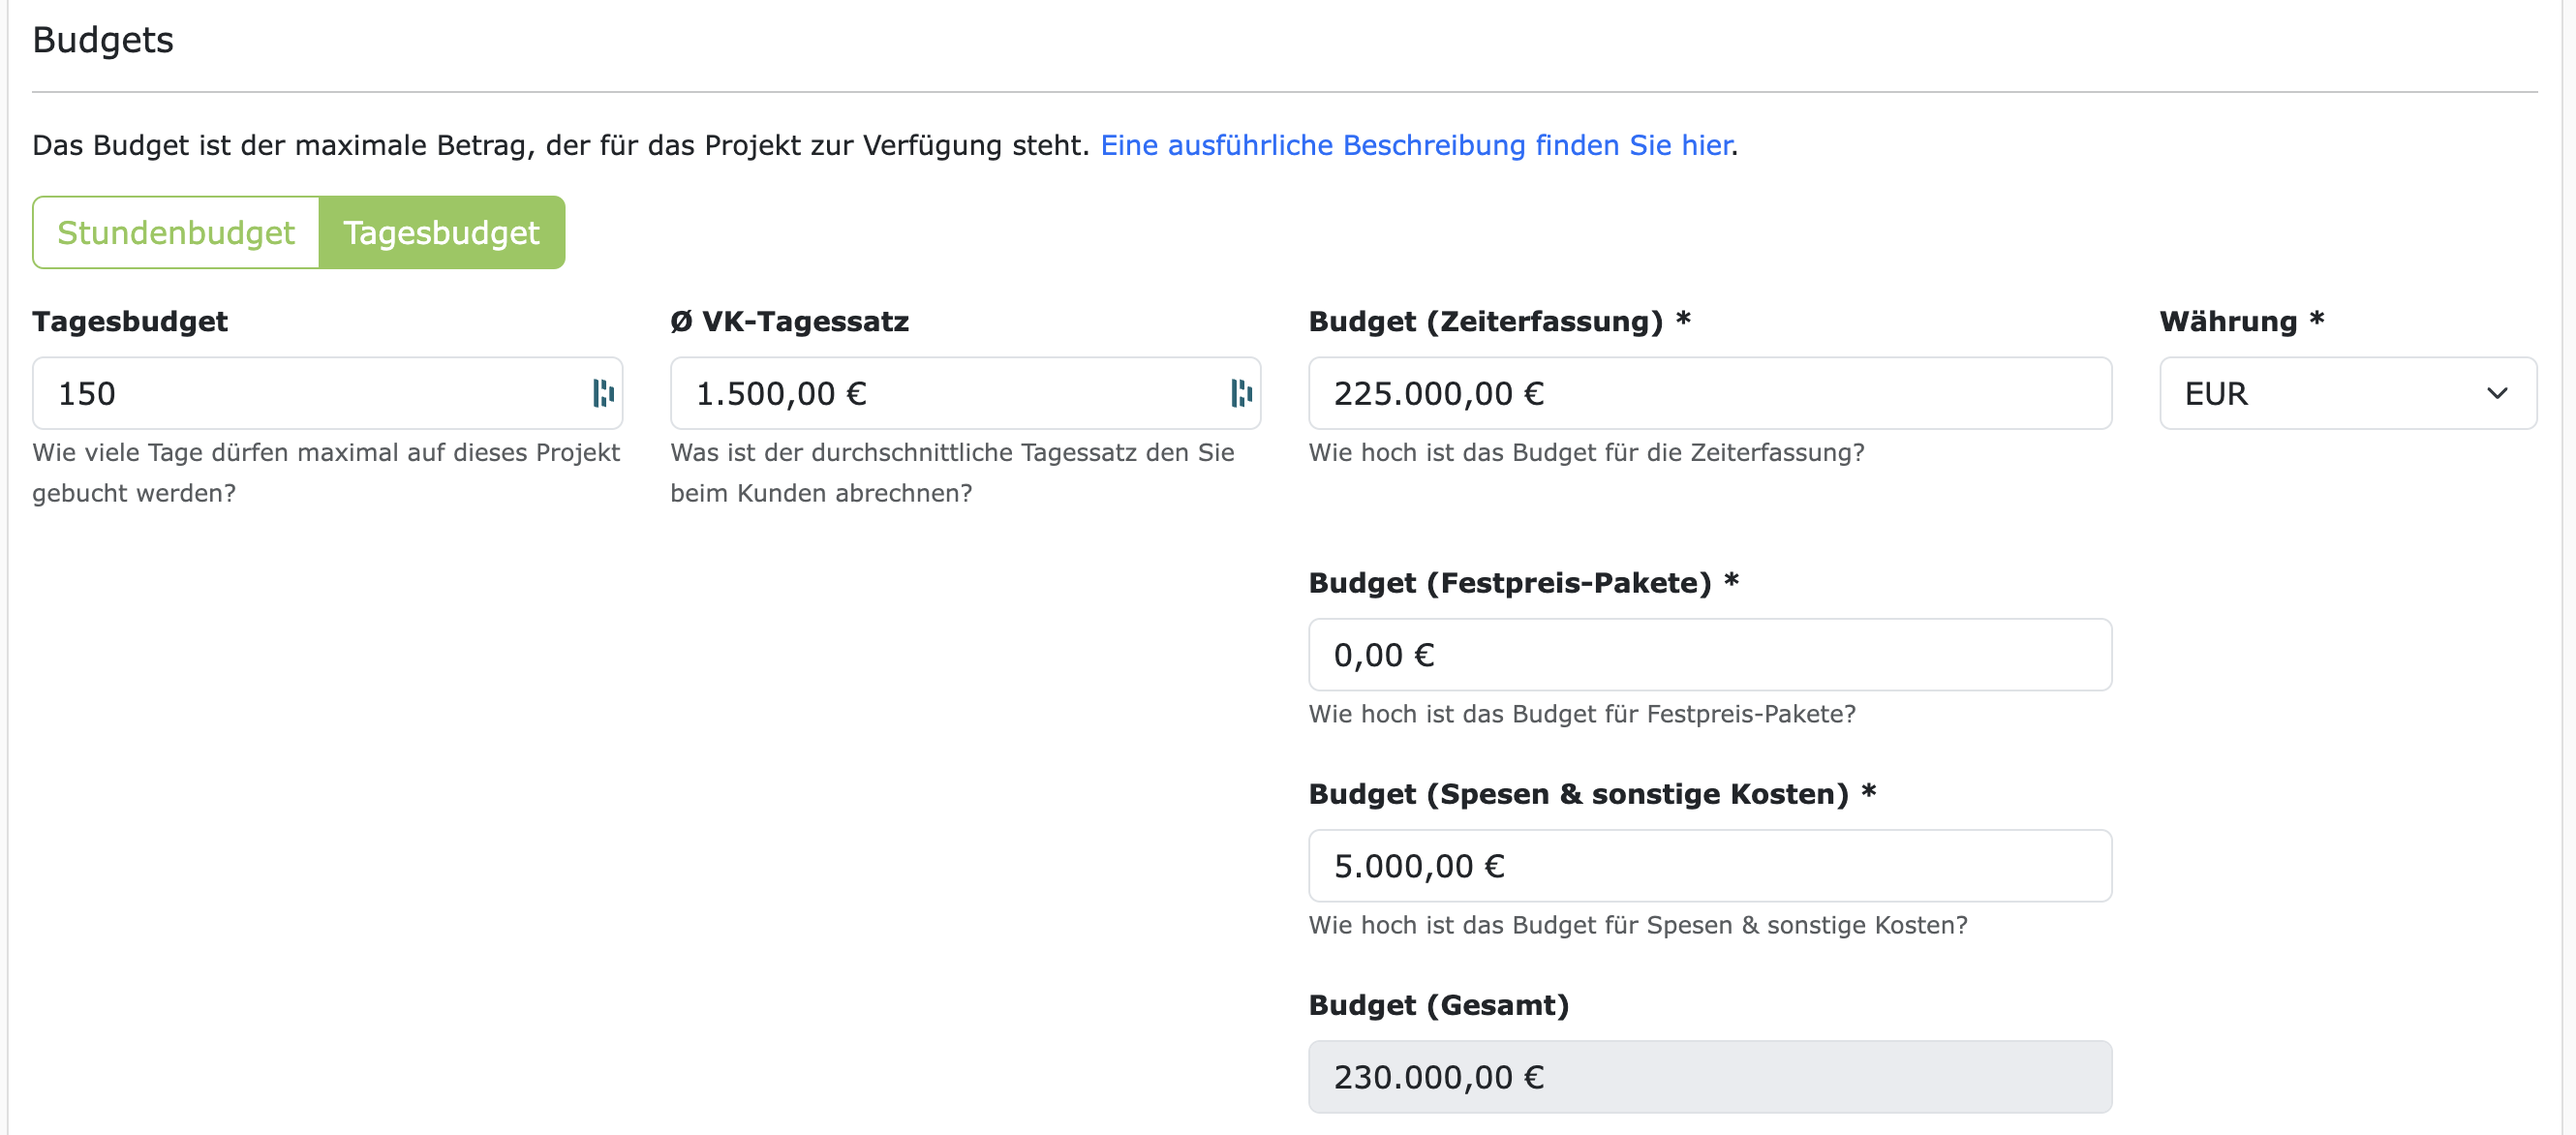
Task: Click the 'Budgets' section heading
Action: coord(103,40)
